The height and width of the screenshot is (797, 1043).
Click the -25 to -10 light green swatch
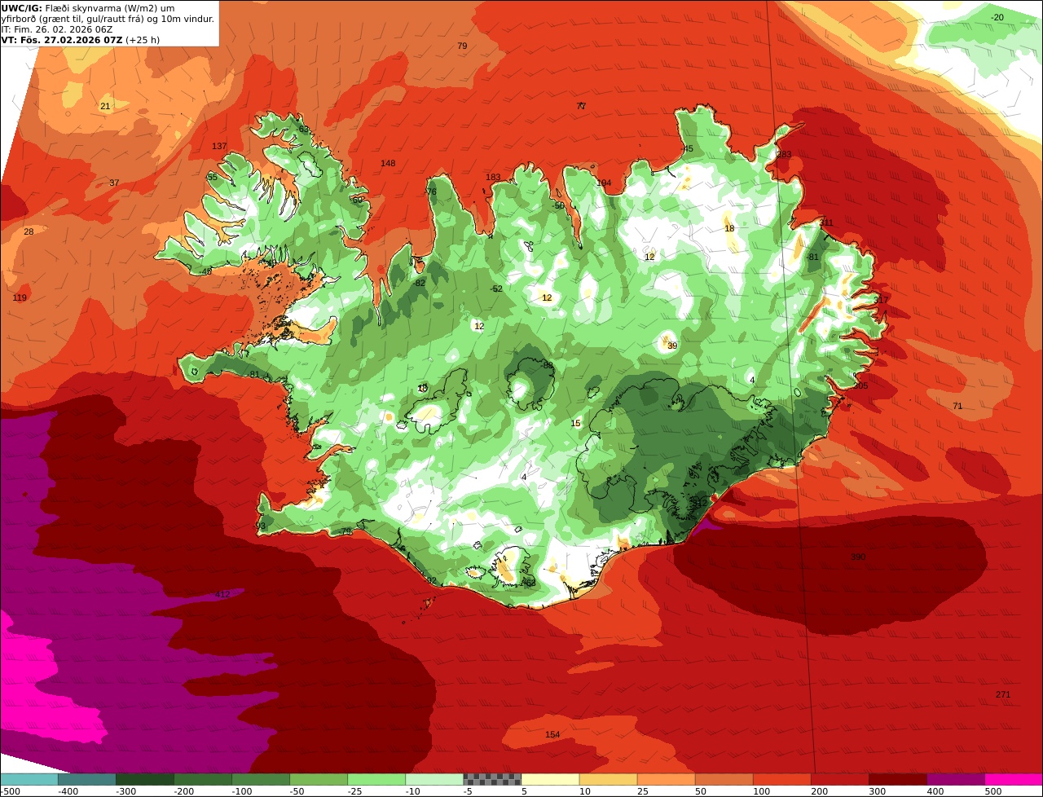(376, 779)
